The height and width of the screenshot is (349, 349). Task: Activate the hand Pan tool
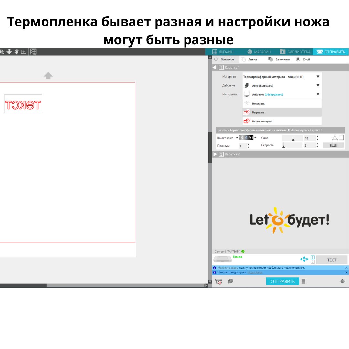[x=16, y=52]
